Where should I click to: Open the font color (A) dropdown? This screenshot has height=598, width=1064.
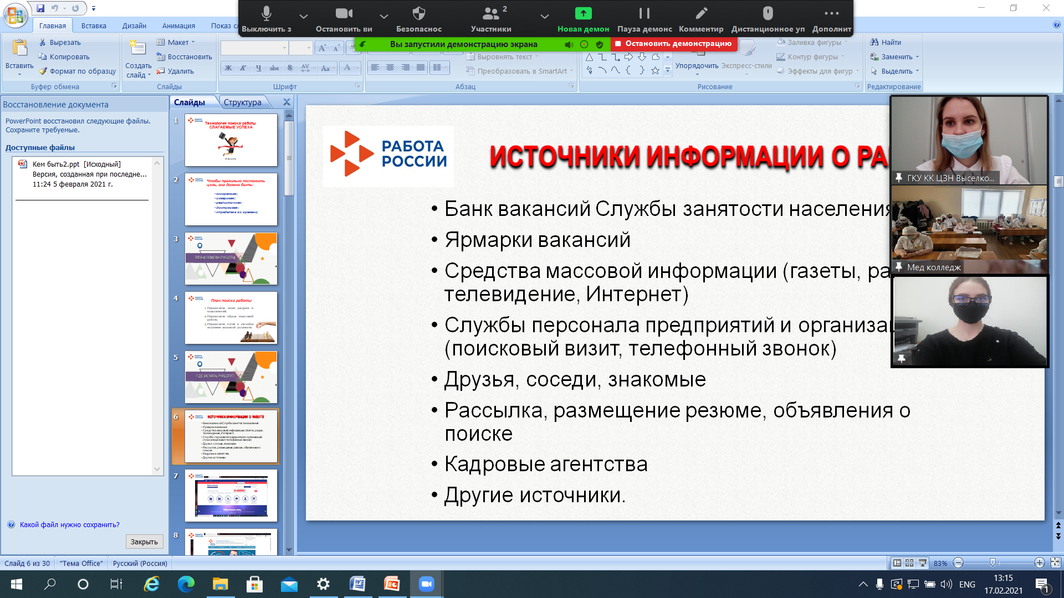(x=350, y=68)
